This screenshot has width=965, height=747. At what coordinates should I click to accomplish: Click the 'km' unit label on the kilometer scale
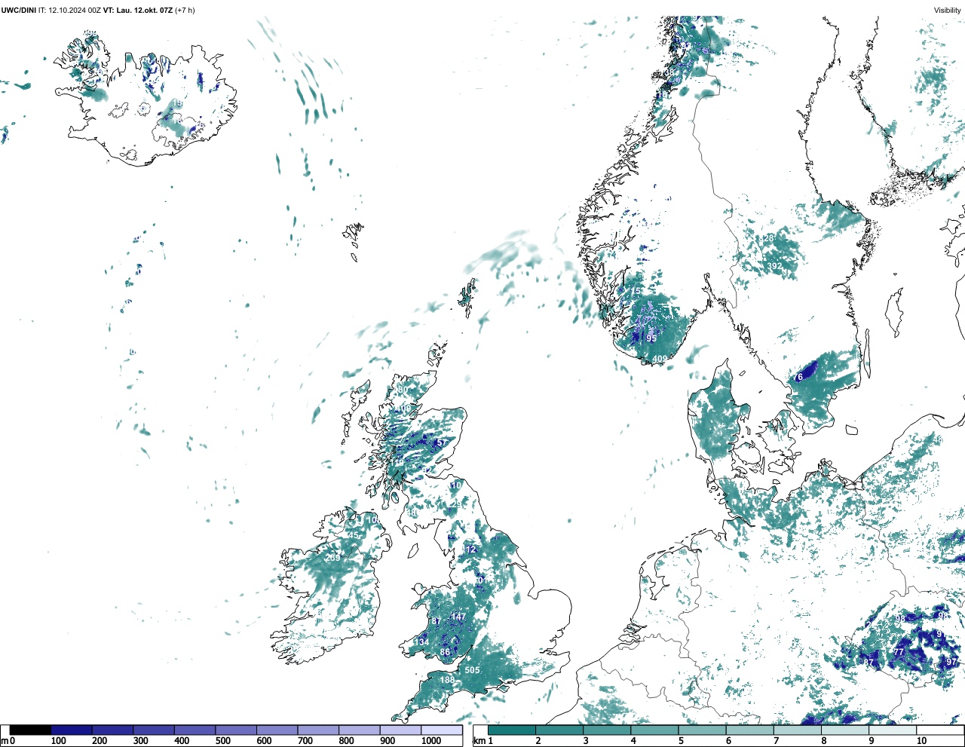coord(479,741)
